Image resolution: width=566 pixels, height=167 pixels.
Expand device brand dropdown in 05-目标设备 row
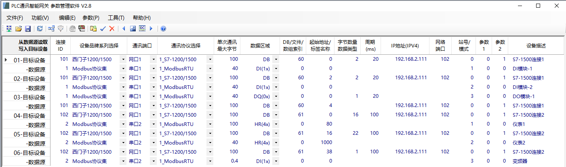[123, 134]
